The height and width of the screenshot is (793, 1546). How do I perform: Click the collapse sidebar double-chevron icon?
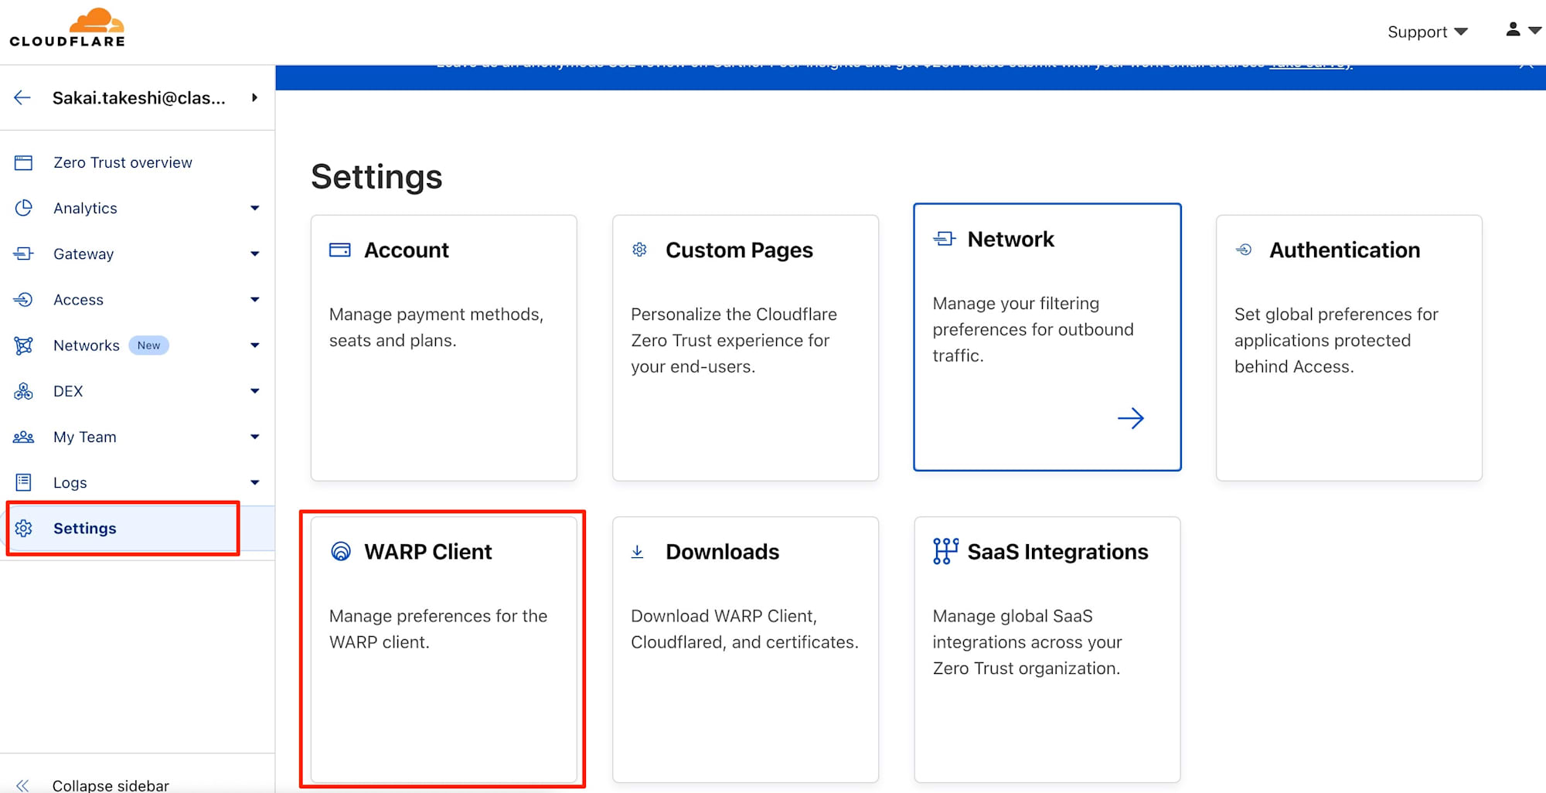tap(22, 785)
